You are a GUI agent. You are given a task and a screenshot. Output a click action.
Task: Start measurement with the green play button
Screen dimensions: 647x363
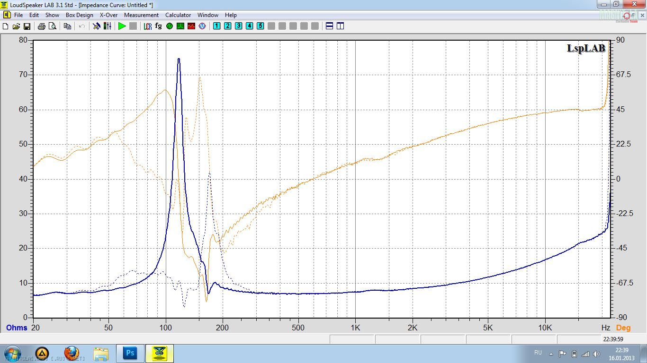click(122, 26)
